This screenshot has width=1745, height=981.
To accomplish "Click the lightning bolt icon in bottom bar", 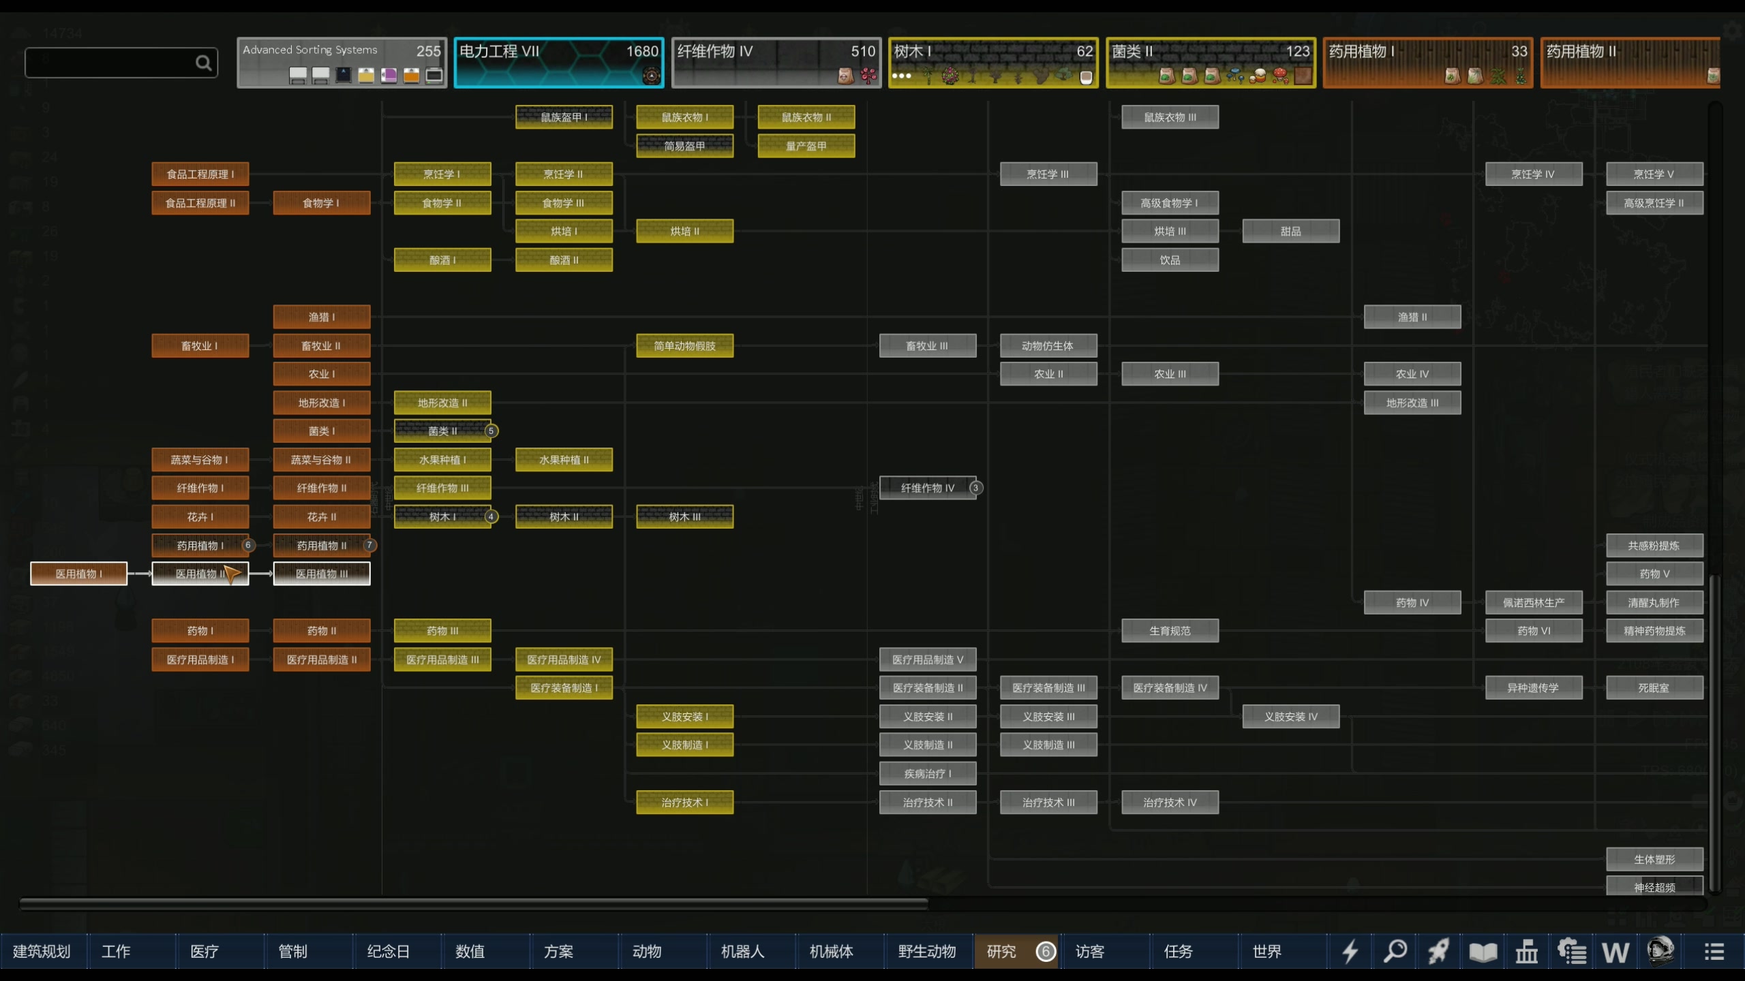I will tap(1350, 951).
